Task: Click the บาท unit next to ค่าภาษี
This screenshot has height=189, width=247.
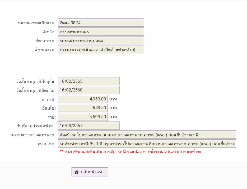Action: point(113,99)
